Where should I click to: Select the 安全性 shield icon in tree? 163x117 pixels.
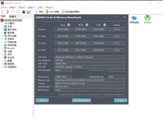[x=5, y=58]
